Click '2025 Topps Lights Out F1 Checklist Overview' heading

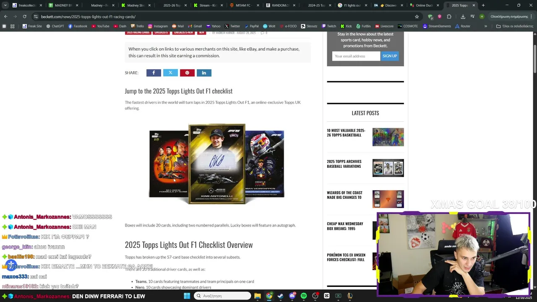tap(189, 245)
